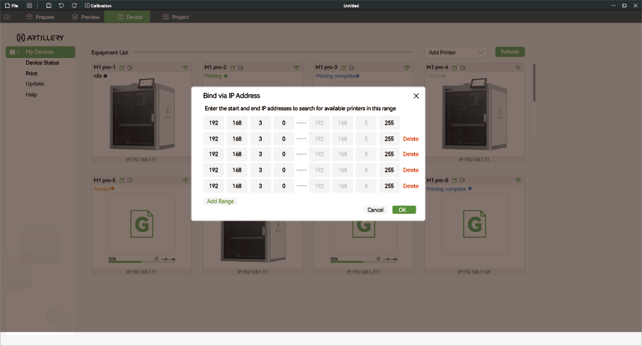
Task: Click the M1 pro-5 print progress bar
Action: pyautogui.click(x=141, y=262)
